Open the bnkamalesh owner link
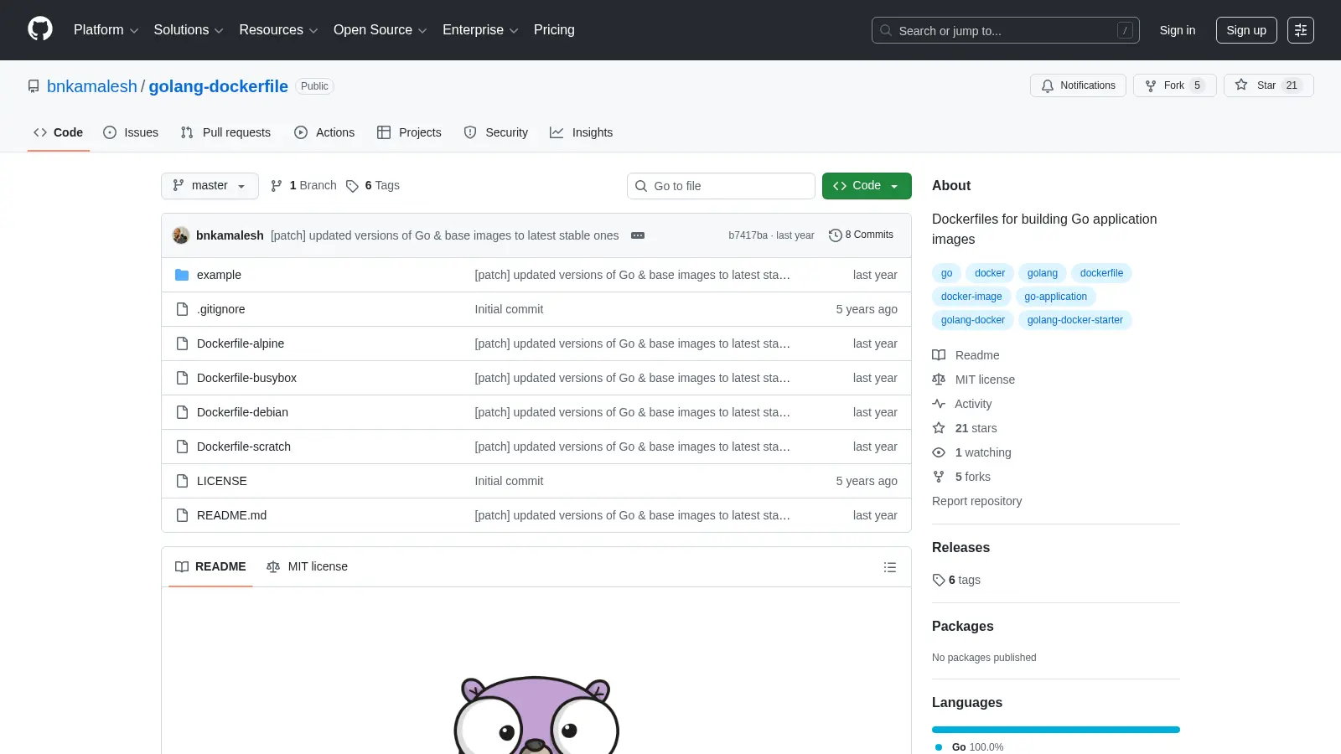 click(x=92, y=86)
